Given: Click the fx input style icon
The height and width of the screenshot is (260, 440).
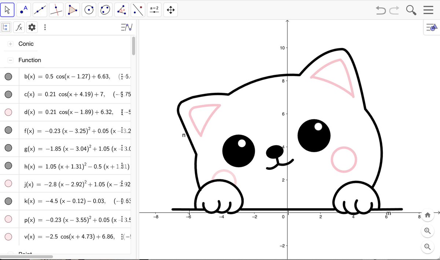Looking at the screenshot, I should click(19, 27).
